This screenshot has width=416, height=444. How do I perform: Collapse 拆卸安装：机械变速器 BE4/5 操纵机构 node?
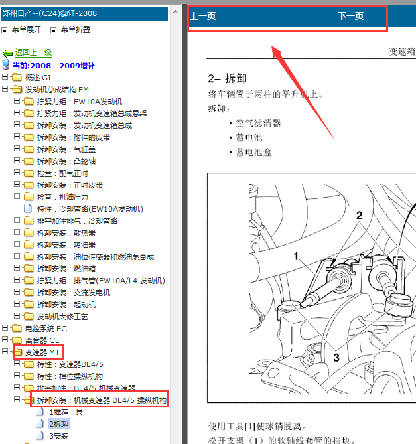(17, 400)
